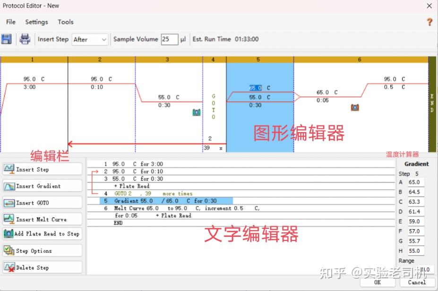Open help via the question mark icon

click(x=429, y=22)
